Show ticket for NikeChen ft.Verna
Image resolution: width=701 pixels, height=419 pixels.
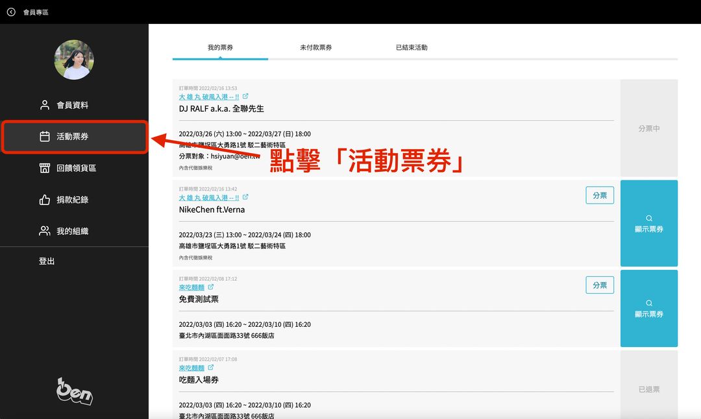[648, 224]
